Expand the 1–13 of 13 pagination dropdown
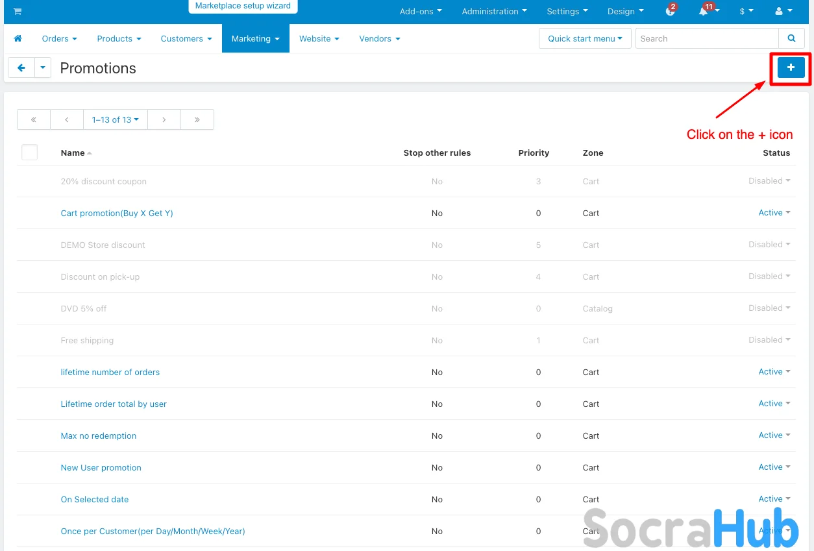This screenshot has height=551, width=814. coord(115,119)
